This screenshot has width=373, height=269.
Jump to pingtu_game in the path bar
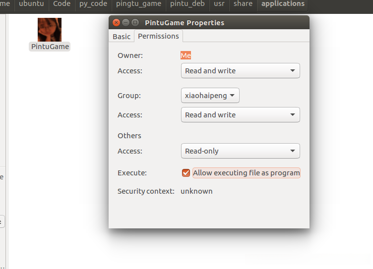pyautogui.click(x=138, y=4)
